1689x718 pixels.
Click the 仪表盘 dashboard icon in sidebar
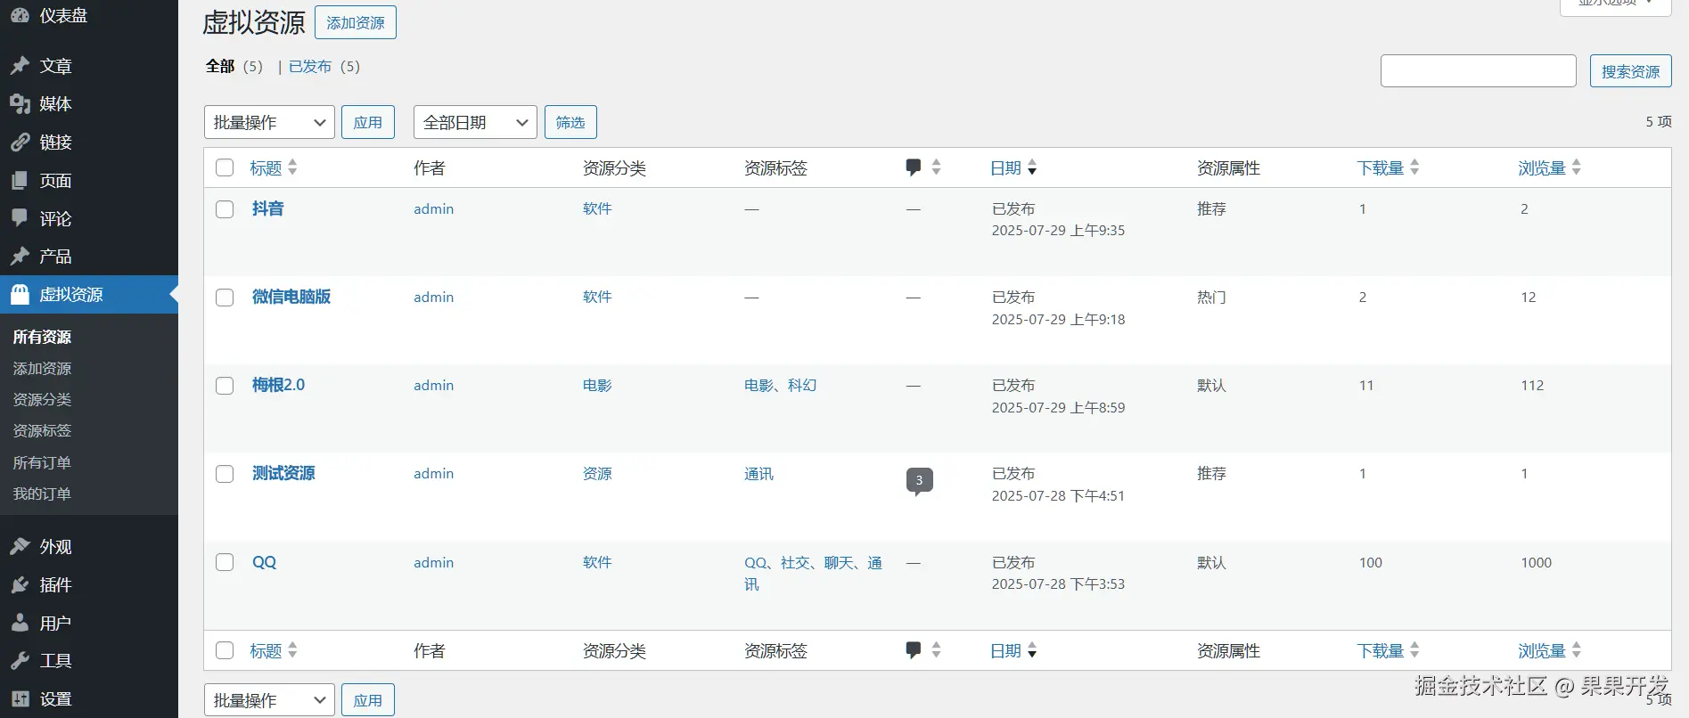click(20, 15)
